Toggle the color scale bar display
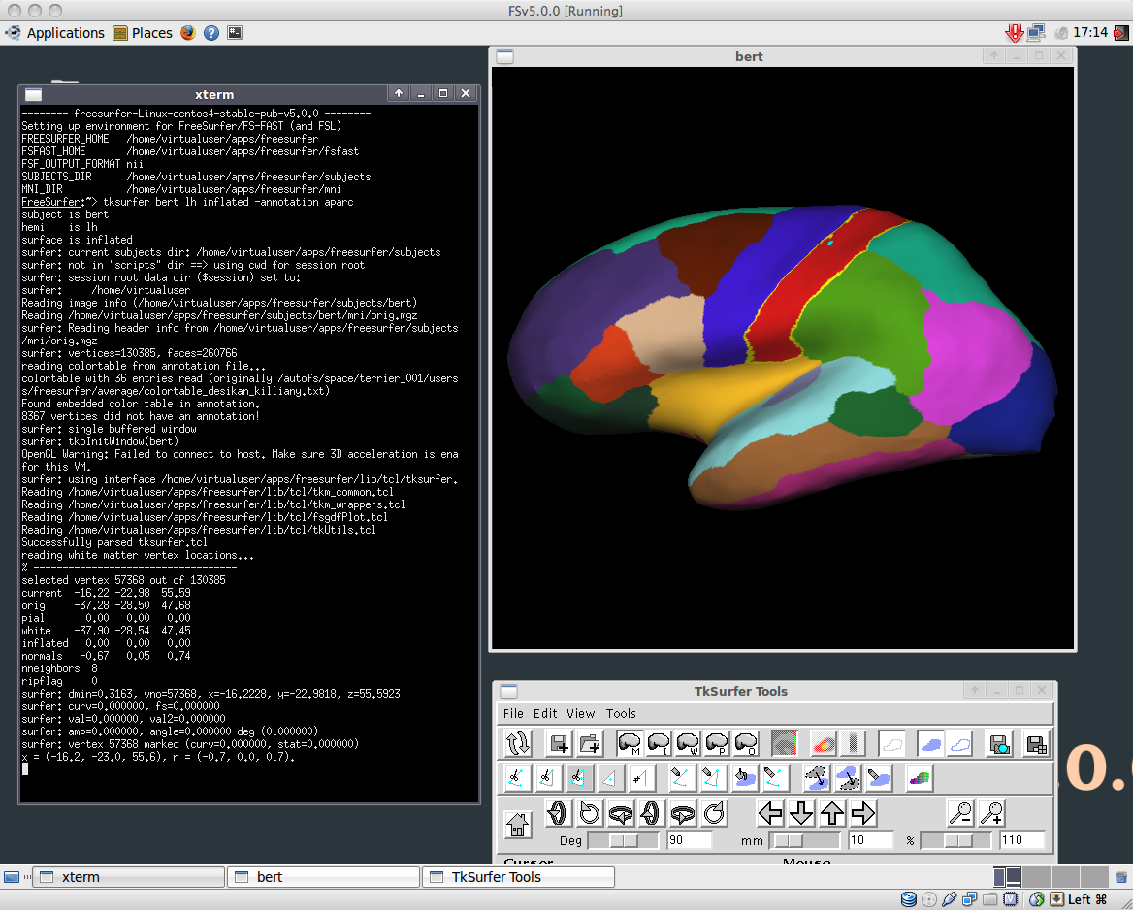Image resolution: width=1133 pixels, height=910 pixels. [854, 744]
